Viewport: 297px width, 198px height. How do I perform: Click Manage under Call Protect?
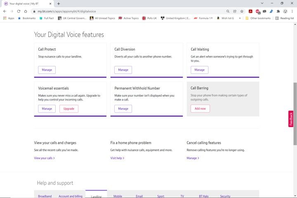click(x=47, y=70)
